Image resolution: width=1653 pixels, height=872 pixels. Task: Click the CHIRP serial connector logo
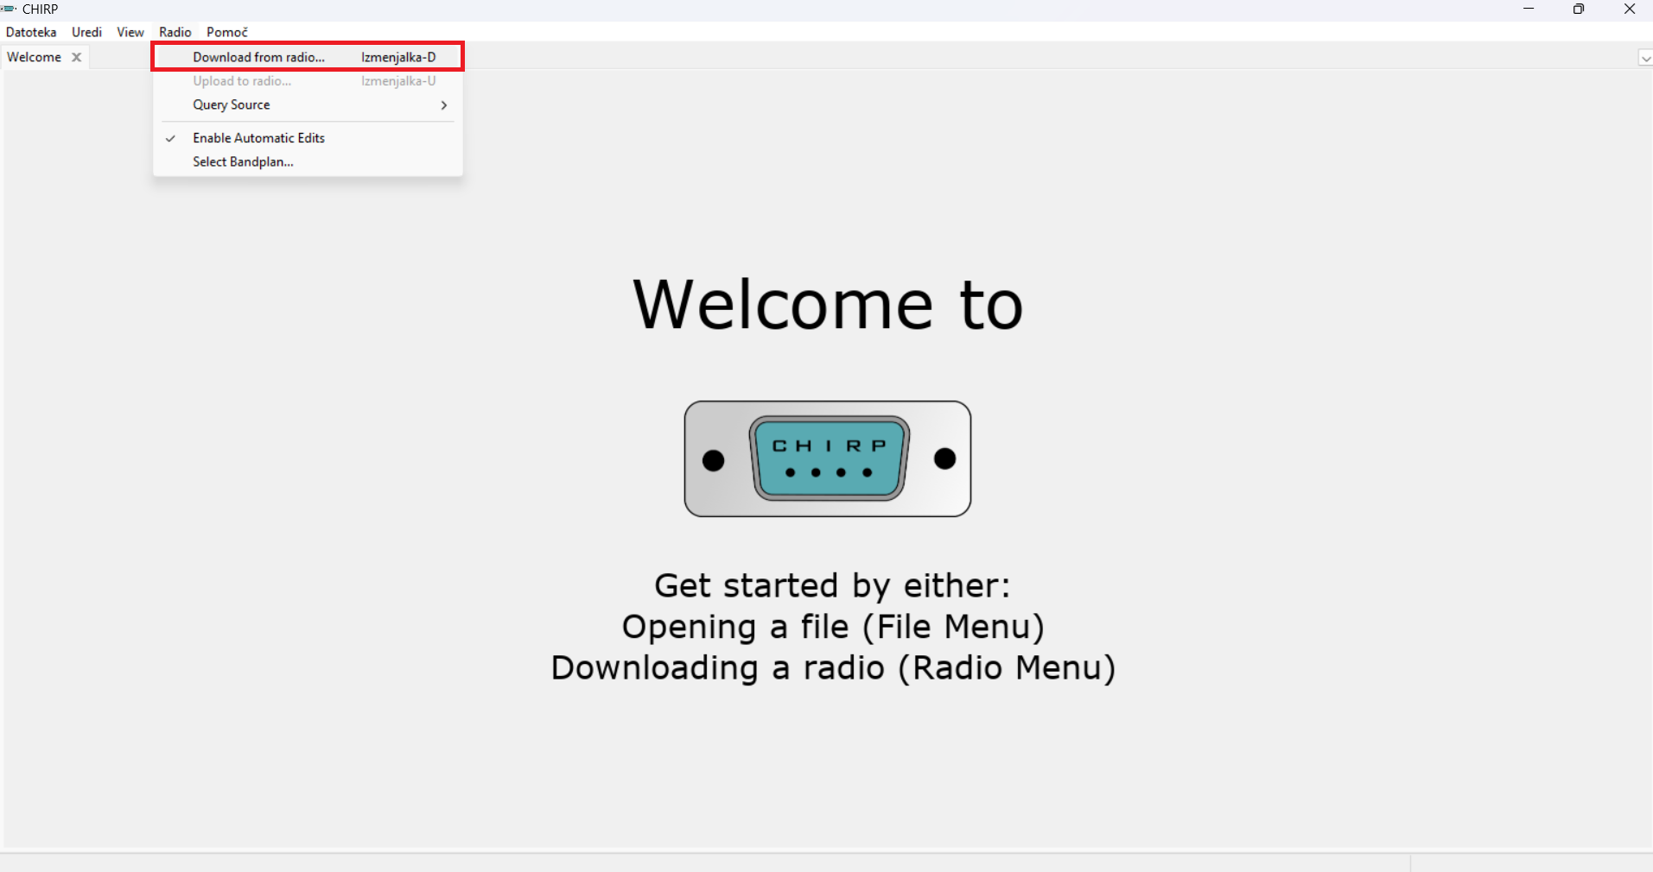point(828,458)
